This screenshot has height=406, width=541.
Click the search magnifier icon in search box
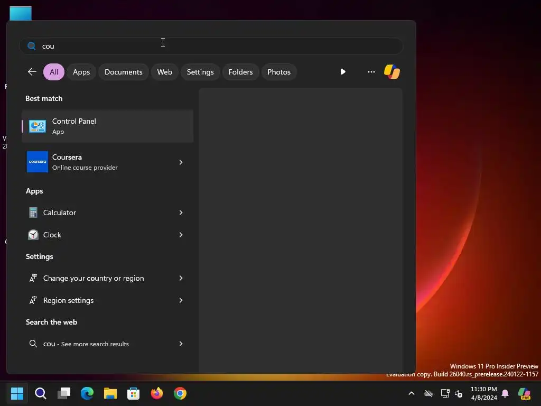coord(31,46)
